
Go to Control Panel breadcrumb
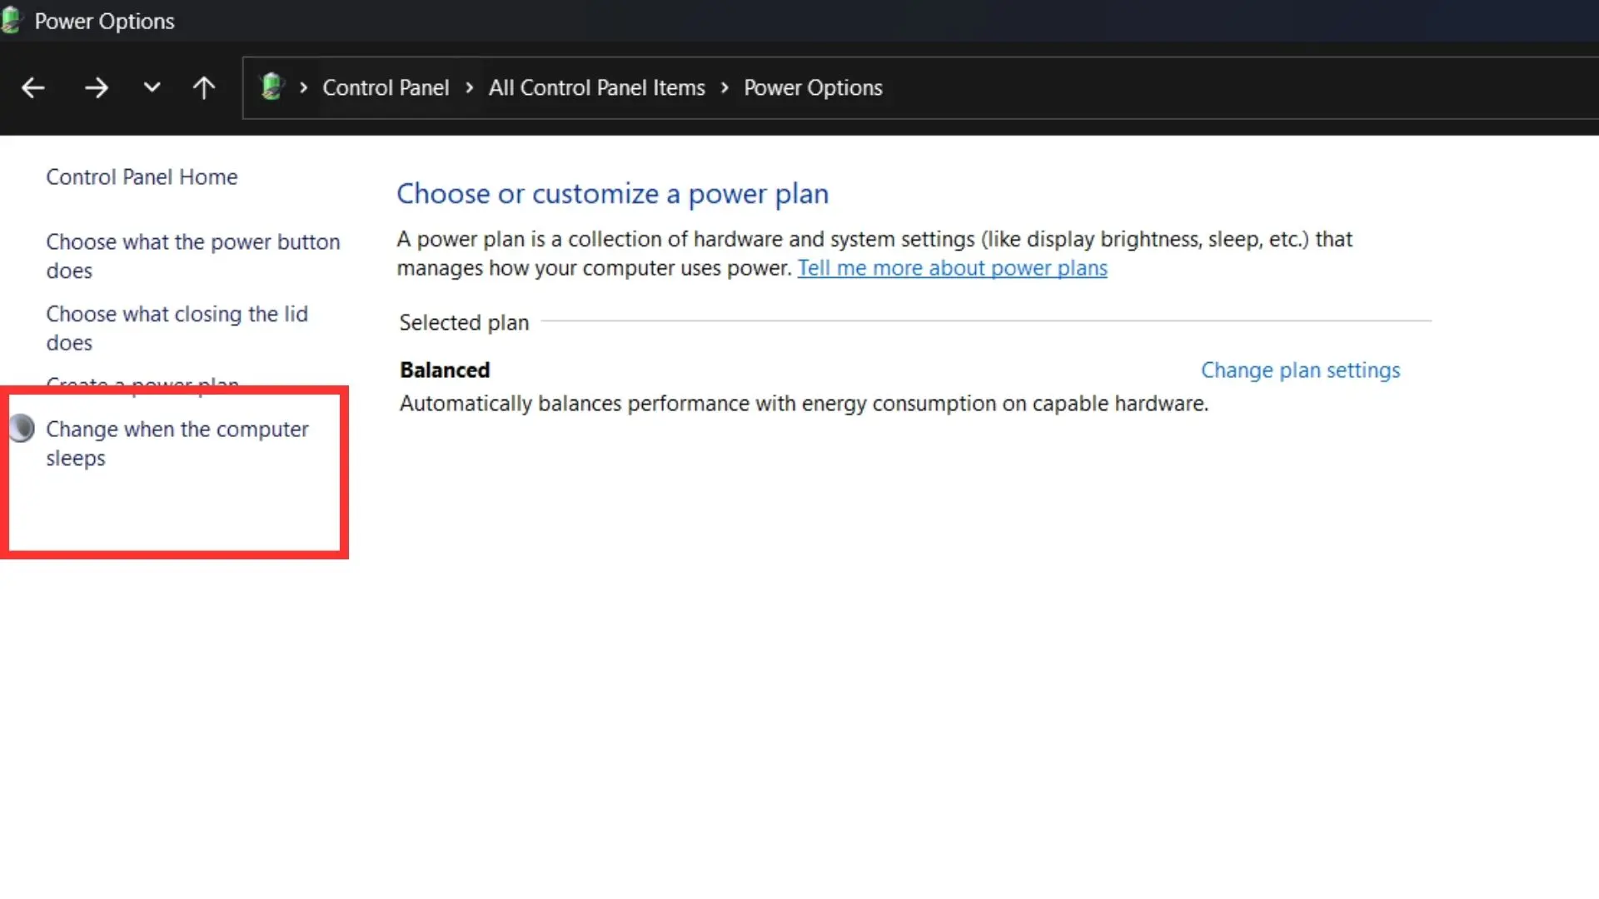click(386, 87)
